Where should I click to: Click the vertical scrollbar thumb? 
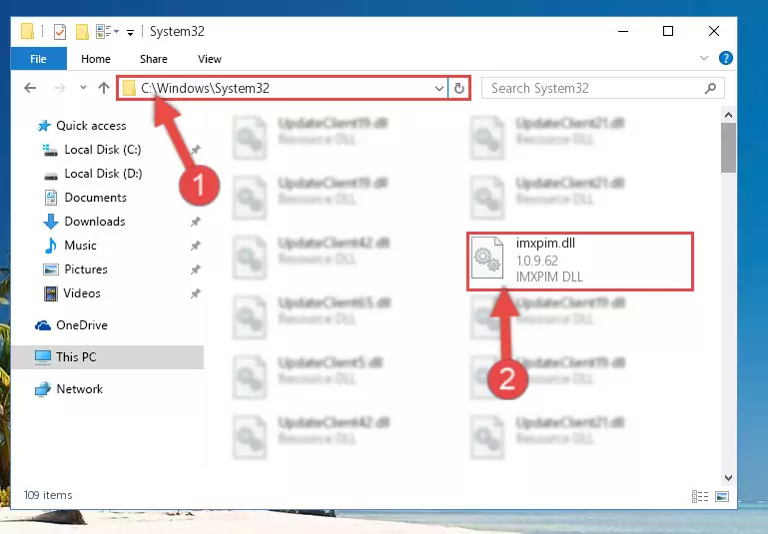[728, 148]
